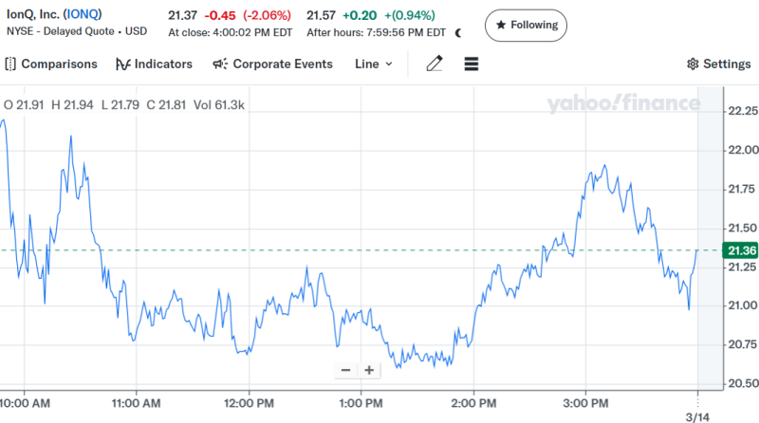Click the Following star button
This screenshot has height=423, width=759.
pyautogui.click(x=526, y=26)
